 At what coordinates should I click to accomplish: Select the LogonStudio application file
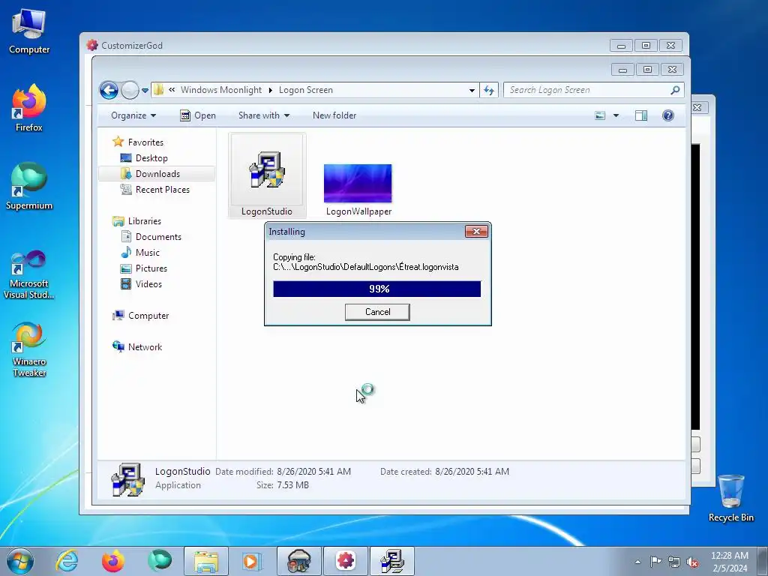(x=267, y=175)
